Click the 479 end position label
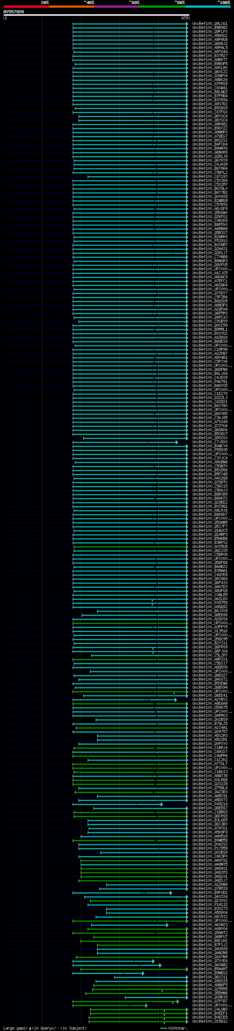 185,18
